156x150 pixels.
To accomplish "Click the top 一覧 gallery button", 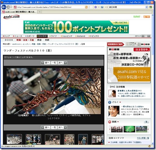I will coord(54,63).
